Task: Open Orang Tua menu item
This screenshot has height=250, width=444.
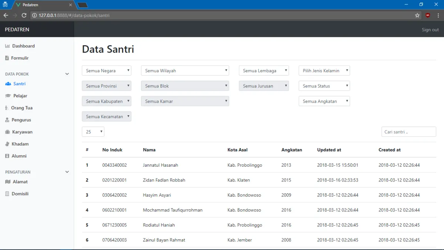Action: (x=22, y=108)
